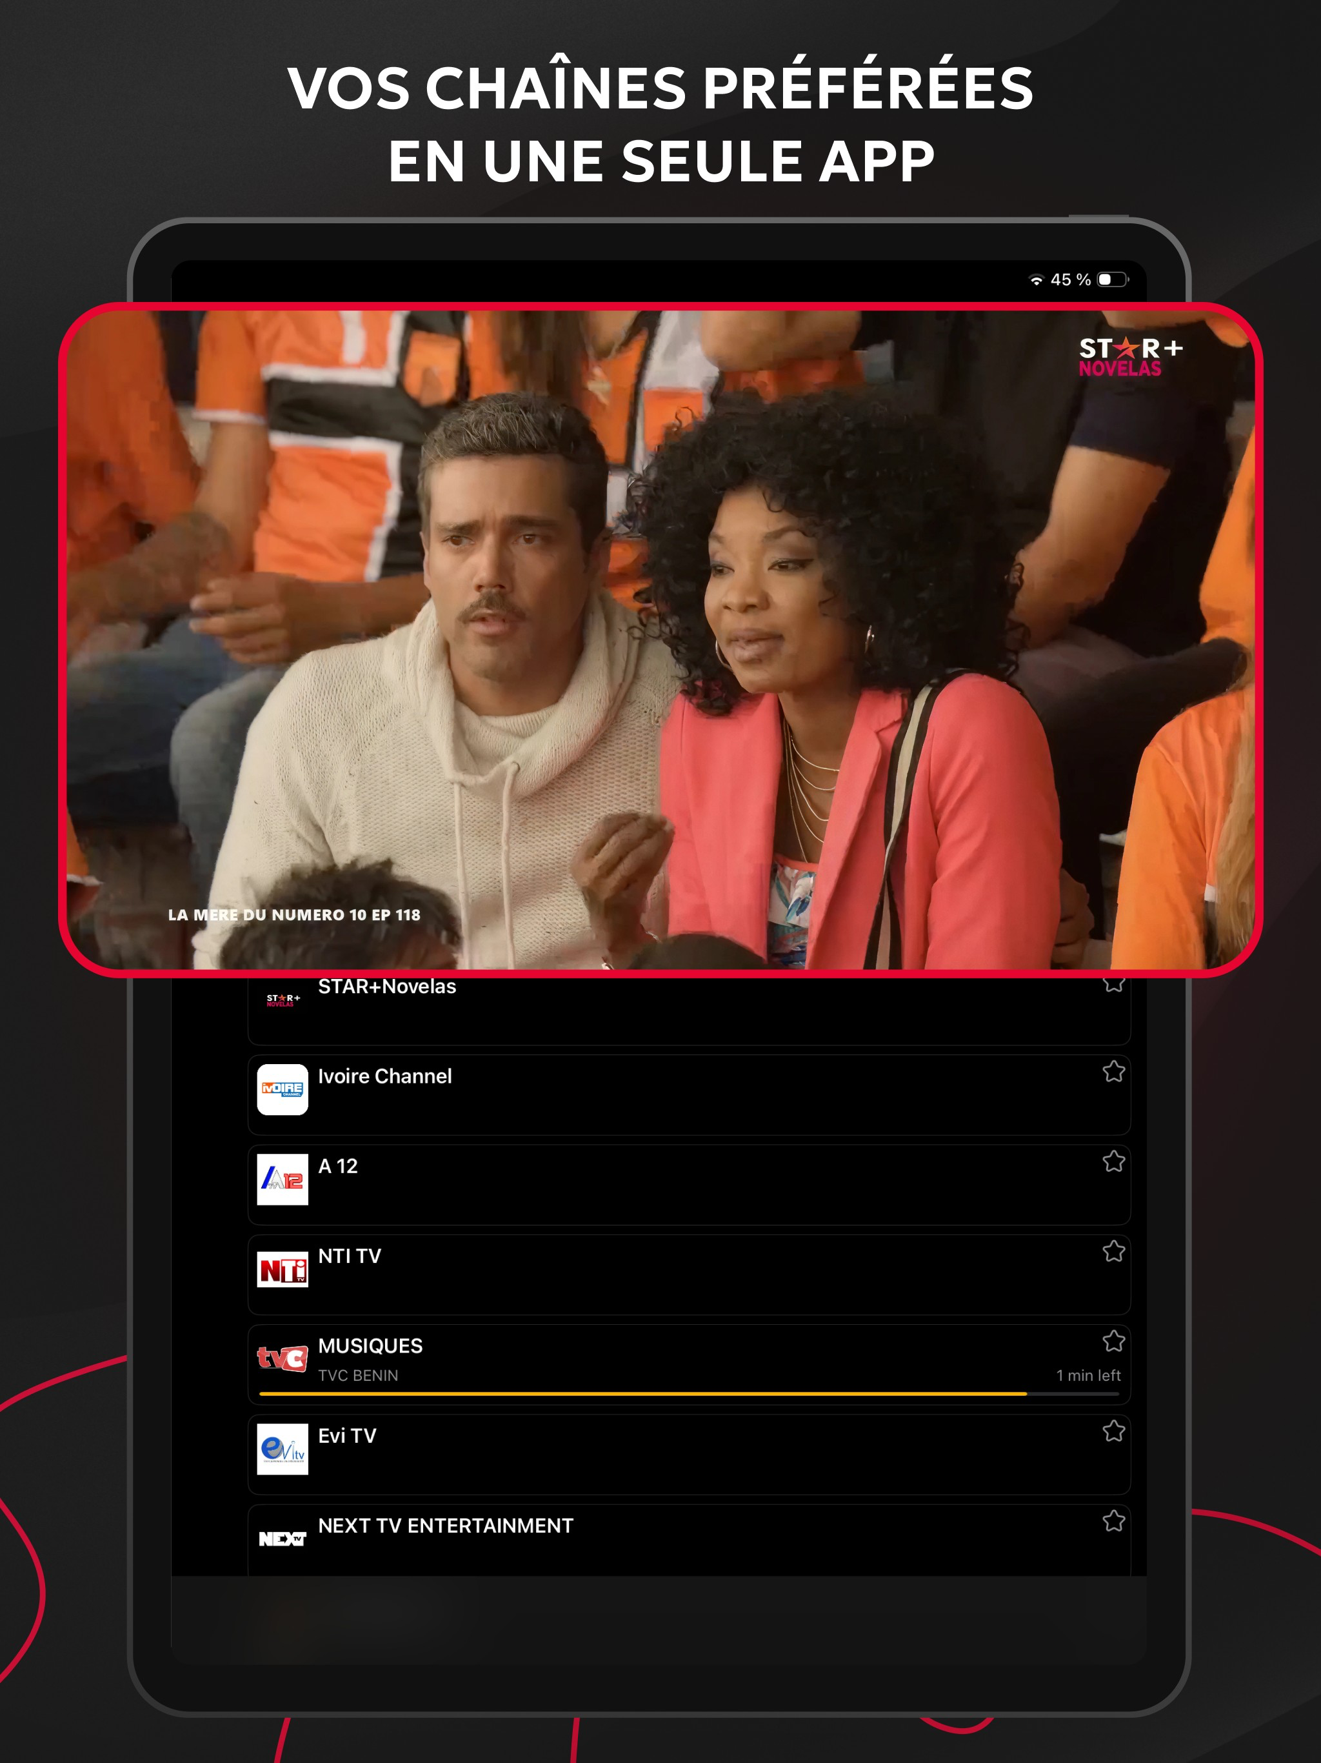Favorite Ivoire Channel with its star

(x=1113, y=1071)
